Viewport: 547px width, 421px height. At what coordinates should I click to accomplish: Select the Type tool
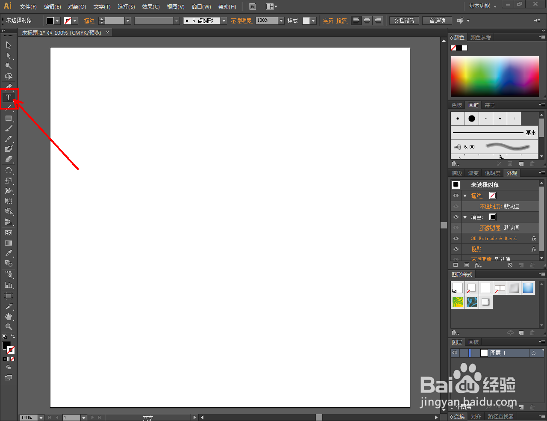(x=8, y=98)
